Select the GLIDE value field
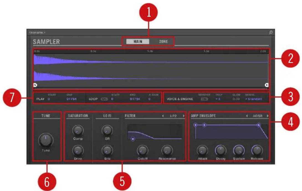The image size is (302, 191). point(236,99)
